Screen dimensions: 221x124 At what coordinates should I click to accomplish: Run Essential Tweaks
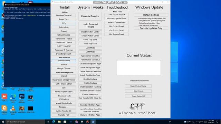[x=90, y=16]
